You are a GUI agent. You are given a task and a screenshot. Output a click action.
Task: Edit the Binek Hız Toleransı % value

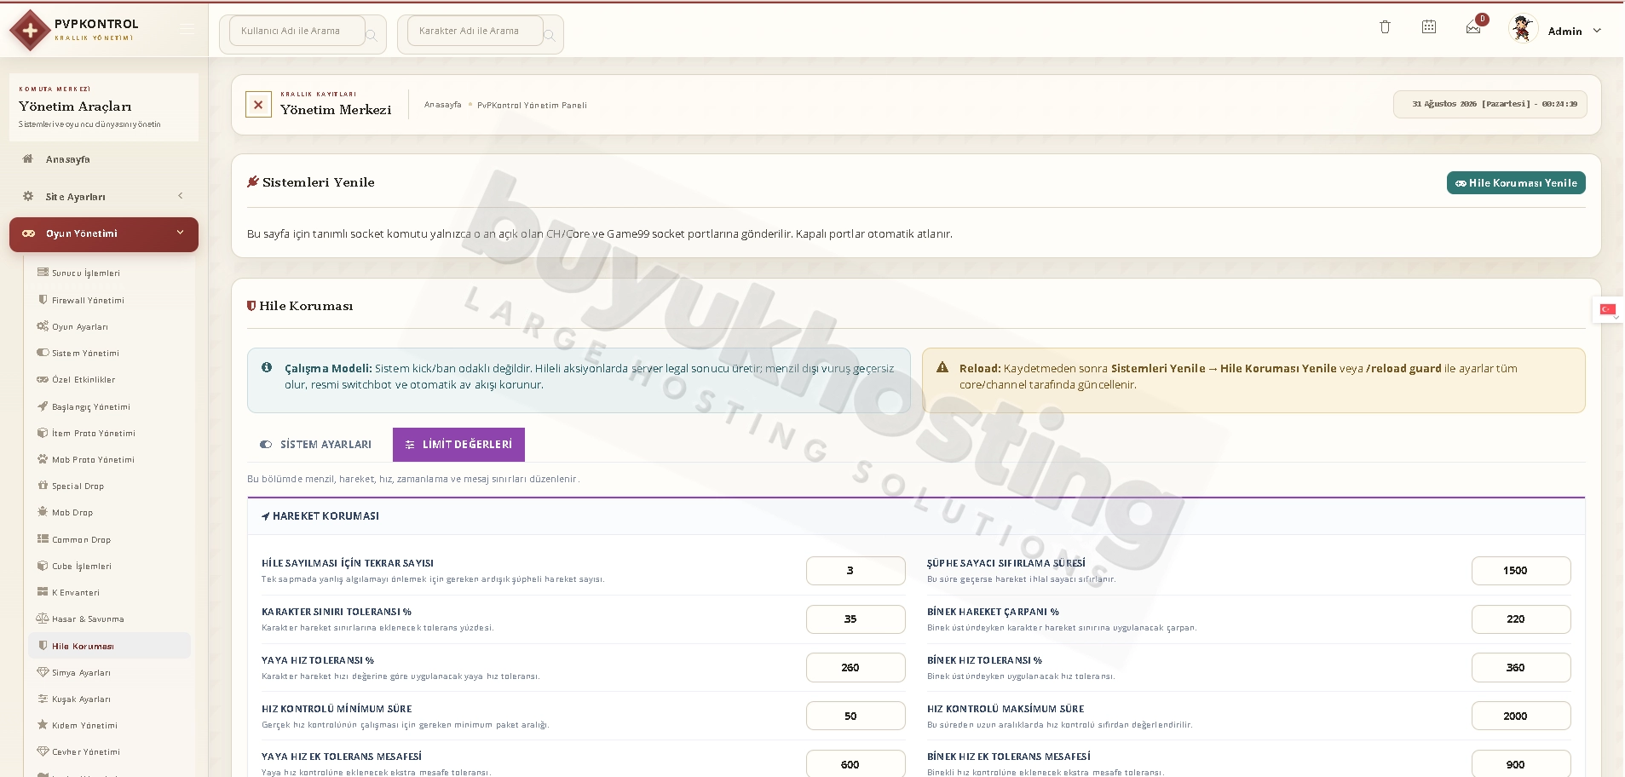(x=1521, y=668)
